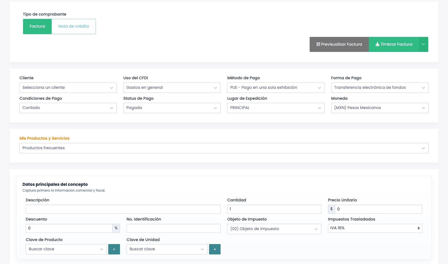
Task: Open the Moneda Pesos Mexicanos dropdown
Action: click(379, 108)
